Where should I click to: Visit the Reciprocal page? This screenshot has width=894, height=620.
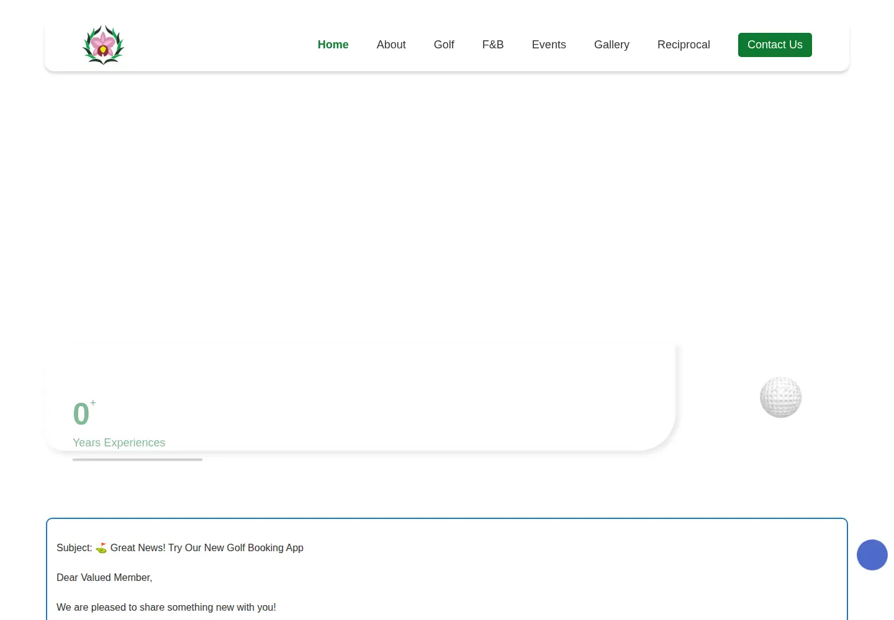pos(684,45)
